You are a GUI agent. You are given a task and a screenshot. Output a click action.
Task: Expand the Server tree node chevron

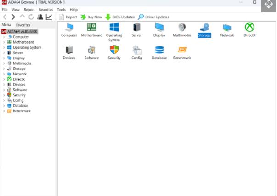(x=4, y=53)
